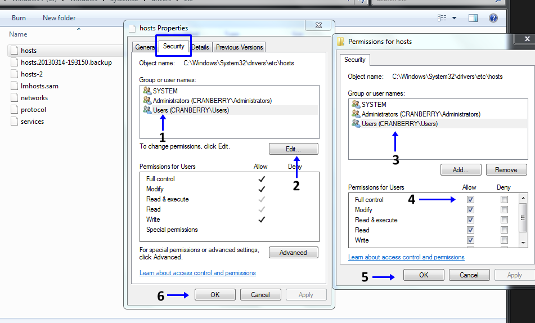
Task: Check Deny checkbox for Full control
Action: click(504, 199)
